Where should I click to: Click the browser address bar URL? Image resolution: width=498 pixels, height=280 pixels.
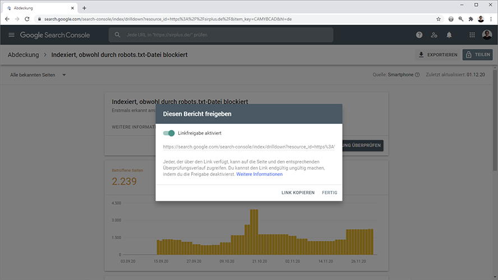pos(168,19)
